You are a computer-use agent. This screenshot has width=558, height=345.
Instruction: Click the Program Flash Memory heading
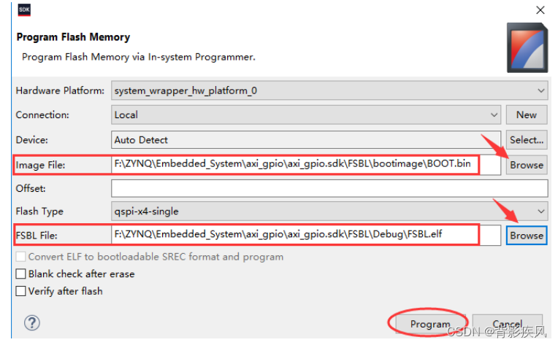click(x=73, y=37)
